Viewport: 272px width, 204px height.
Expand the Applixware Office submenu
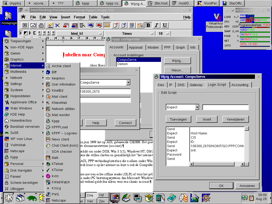point(24,102)
